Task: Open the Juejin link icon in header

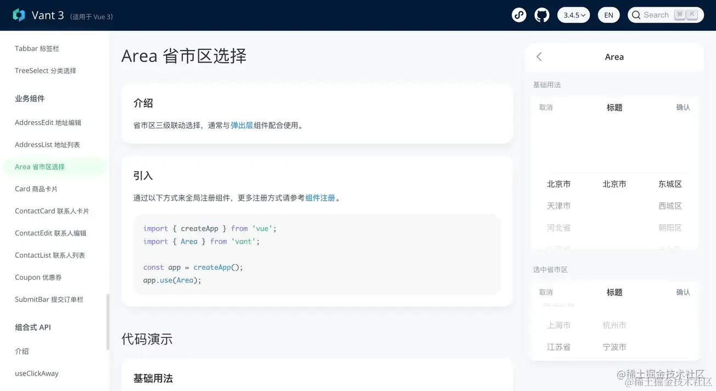Action: 519,15
